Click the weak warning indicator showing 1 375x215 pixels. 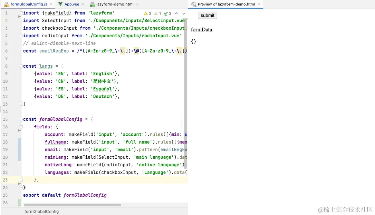tap(157, 13)
